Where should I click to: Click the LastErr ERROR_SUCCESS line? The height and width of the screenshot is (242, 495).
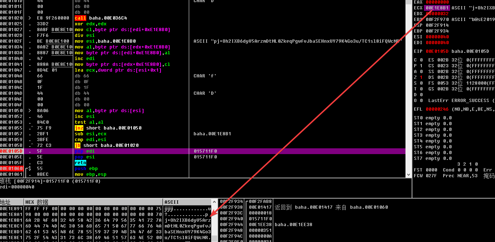point(460,100)
